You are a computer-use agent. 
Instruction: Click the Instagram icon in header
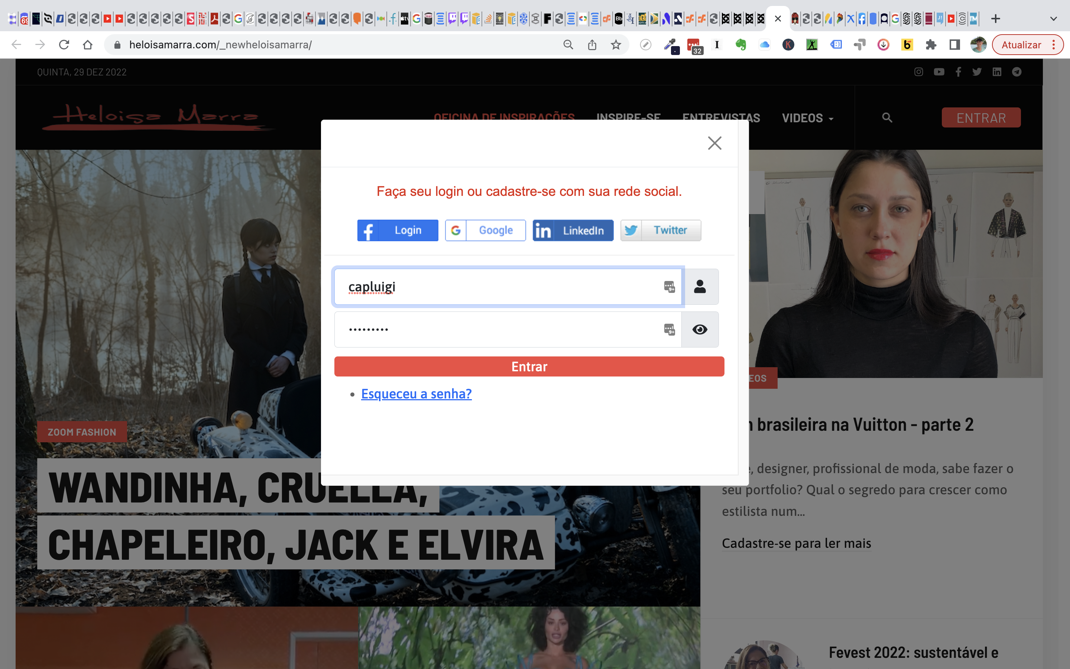coord(918,72)
